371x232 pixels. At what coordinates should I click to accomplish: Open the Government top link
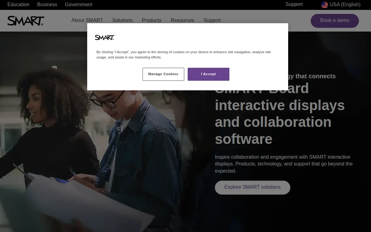tap(79, 4)
